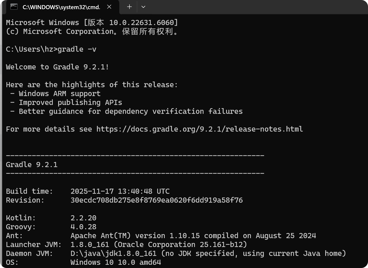The height and width of the screenshot is (268, 368).
Task: Click the Daemon JVM path D:\java\jdk1.8.0_161
Action: tap(113, 253)
